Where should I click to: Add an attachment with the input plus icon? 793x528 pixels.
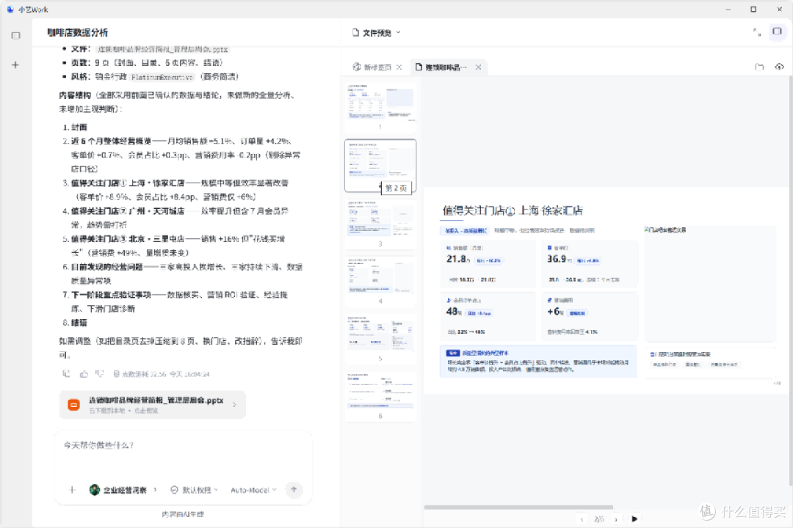coord(72,490)
